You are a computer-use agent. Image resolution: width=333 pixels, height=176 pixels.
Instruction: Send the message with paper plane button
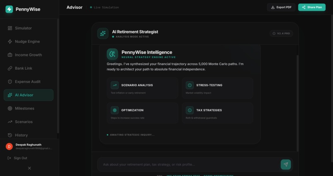pos(286,164)
